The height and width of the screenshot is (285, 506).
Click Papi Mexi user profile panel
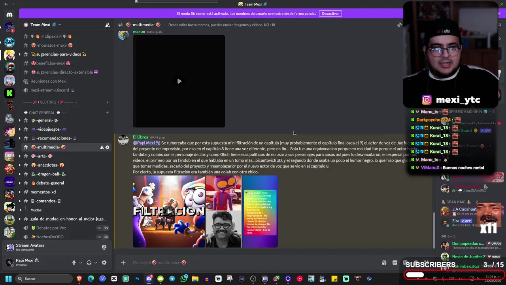36,262
